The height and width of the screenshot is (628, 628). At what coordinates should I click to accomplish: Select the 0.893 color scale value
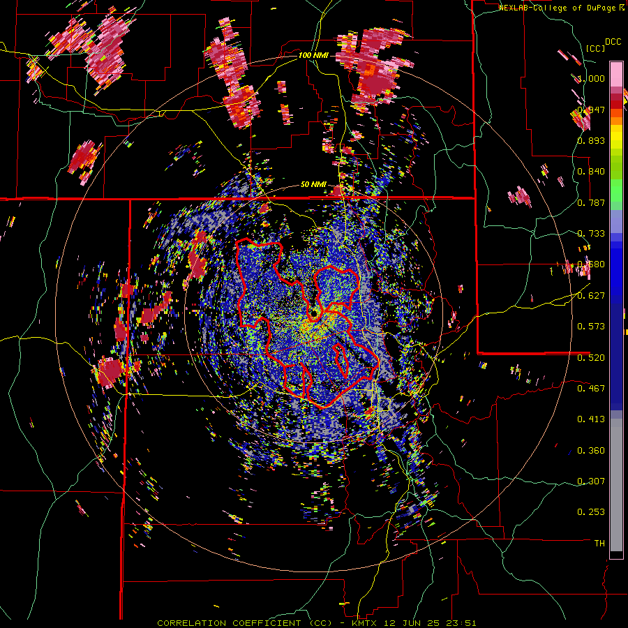point(591,140)
